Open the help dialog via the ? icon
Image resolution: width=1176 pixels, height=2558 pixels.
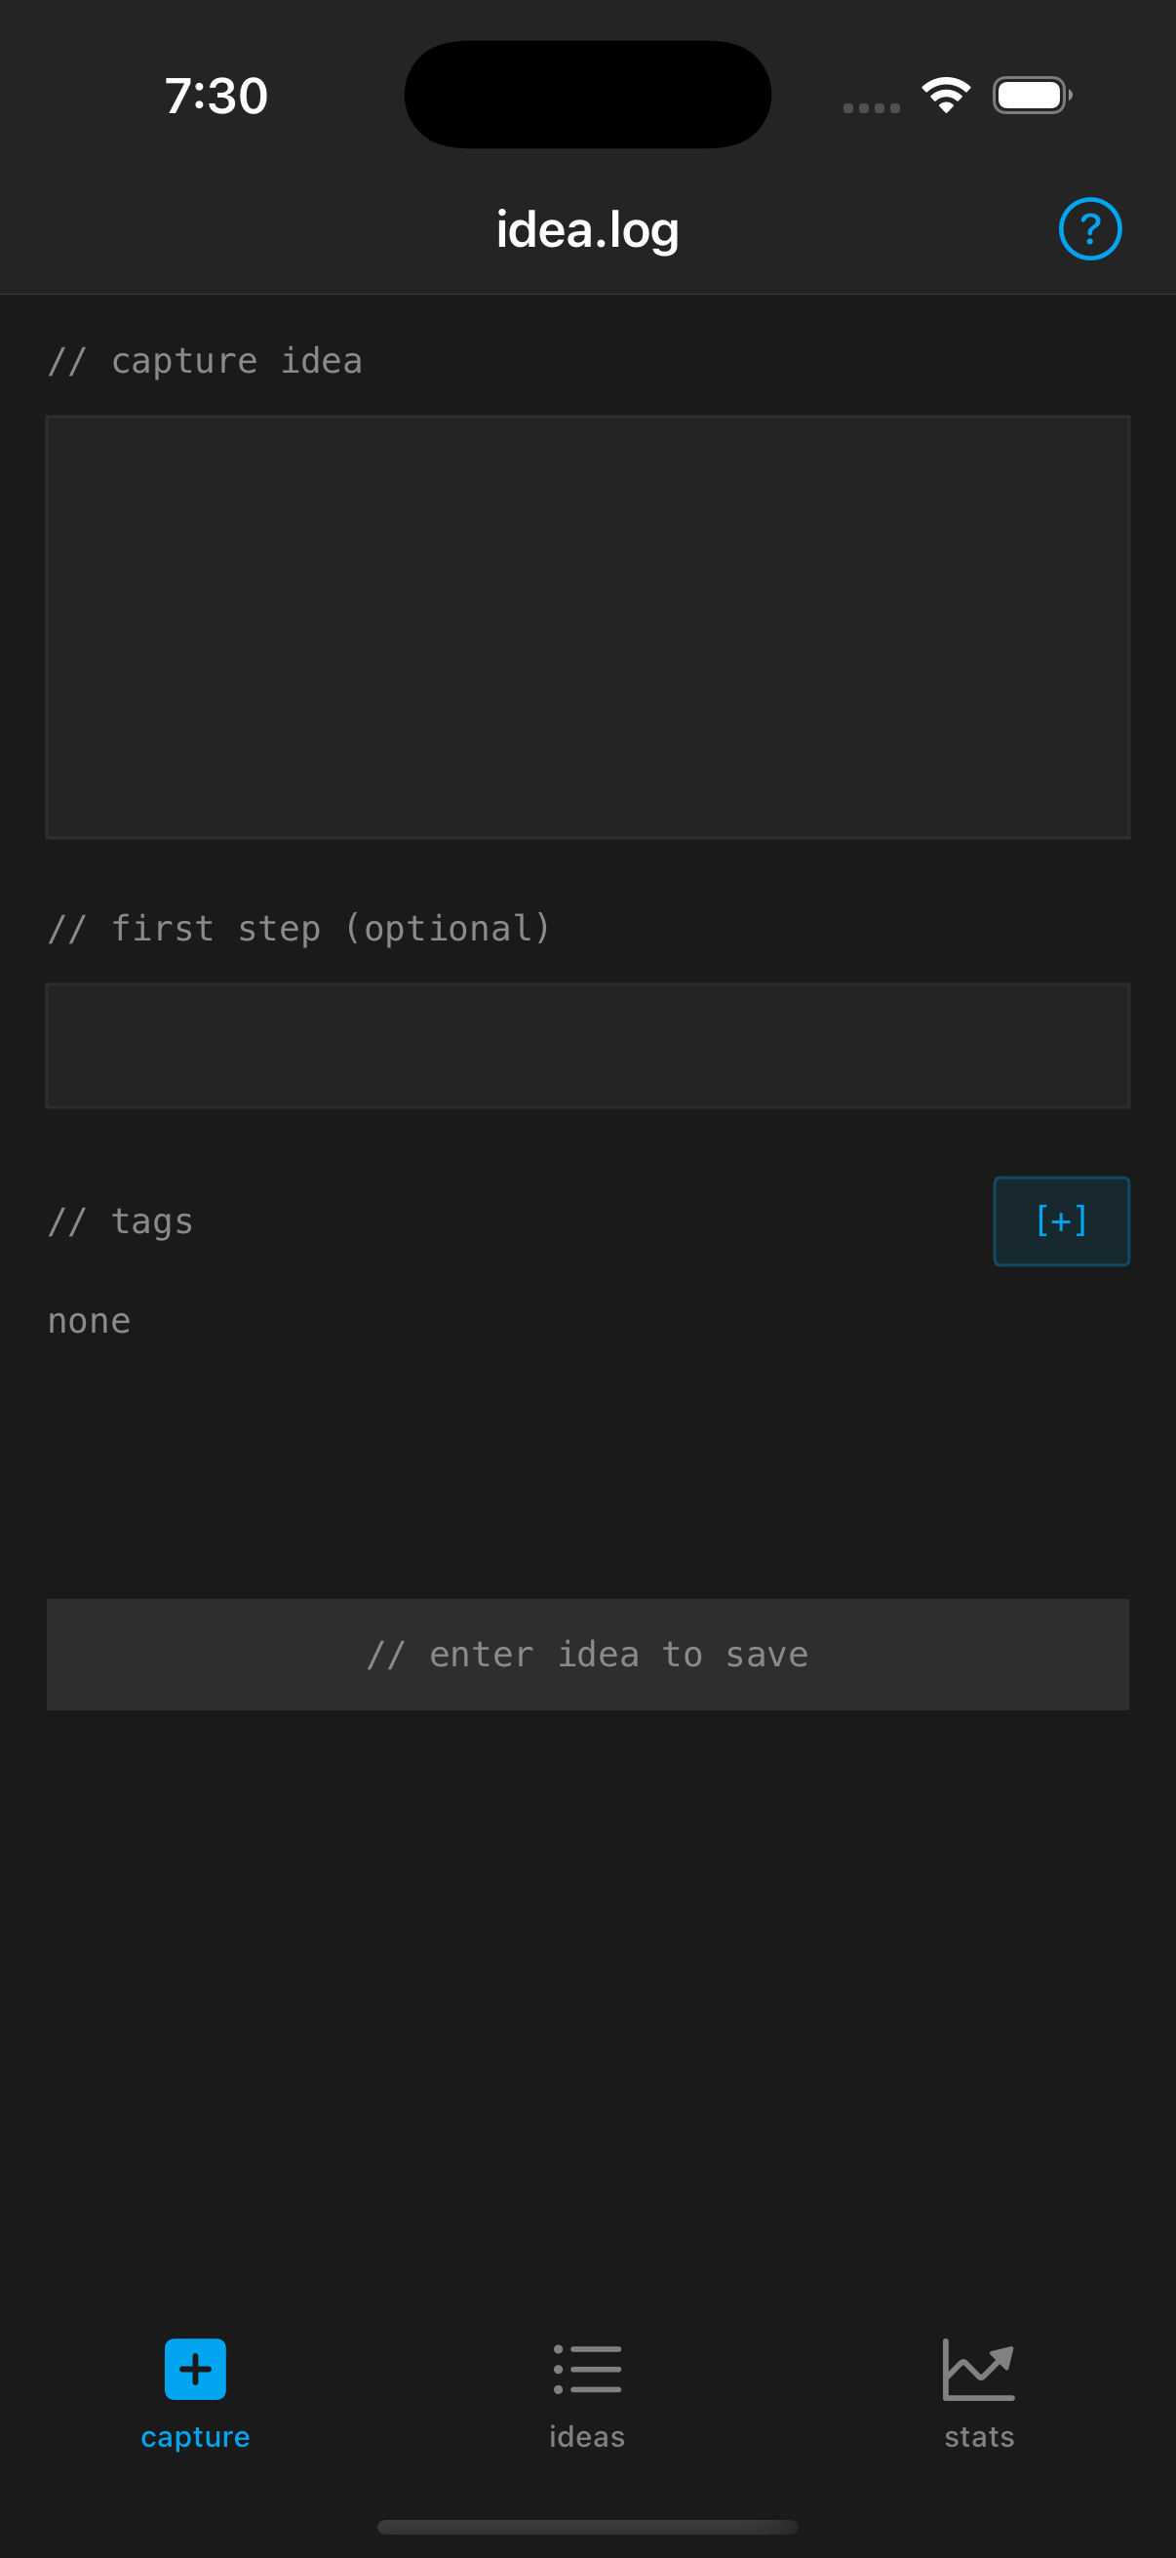(1089, 227)
